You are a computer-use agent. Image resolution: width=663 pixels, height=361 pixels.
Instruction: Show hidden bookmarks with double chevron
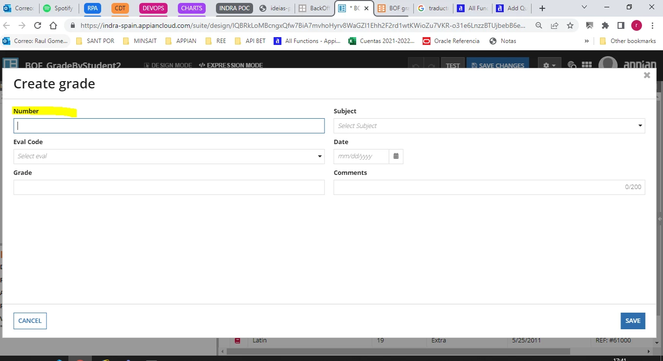pos(586,41)
